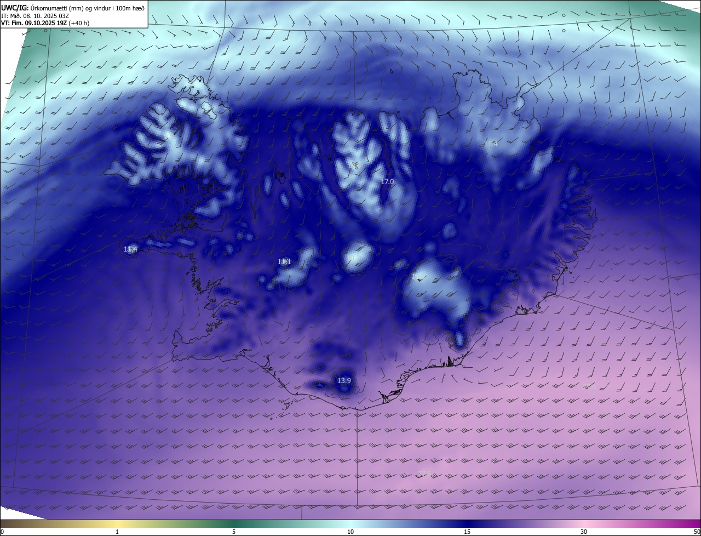The height and width of the screenshot is (536, 701).
Task: Click the colorbar tick label 50
Action: pos(697,532)
